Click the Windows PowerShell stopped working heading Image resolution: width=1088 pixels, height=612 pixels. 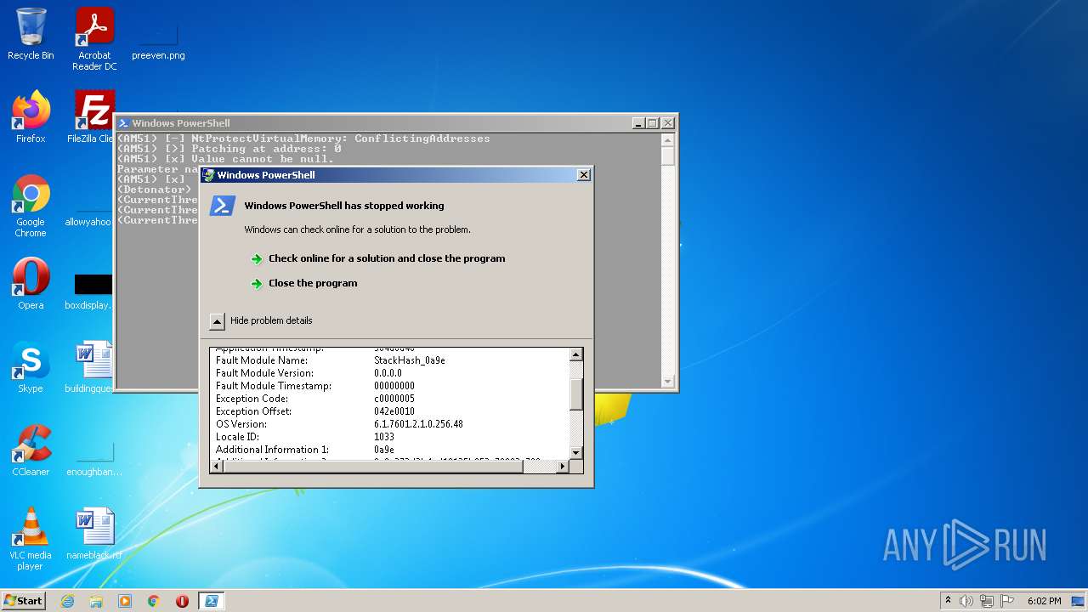point(344,206)
